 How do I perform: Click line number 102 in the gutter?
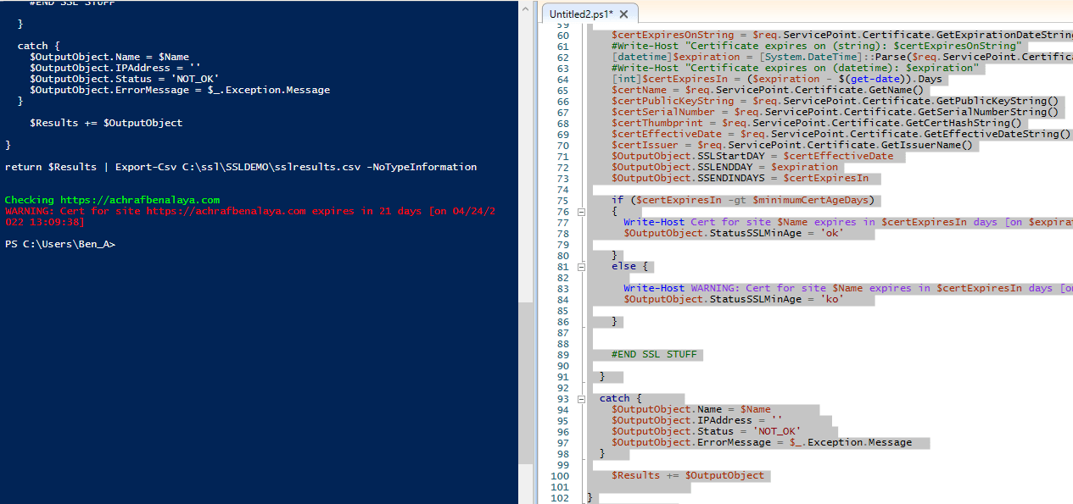(561, 498)
